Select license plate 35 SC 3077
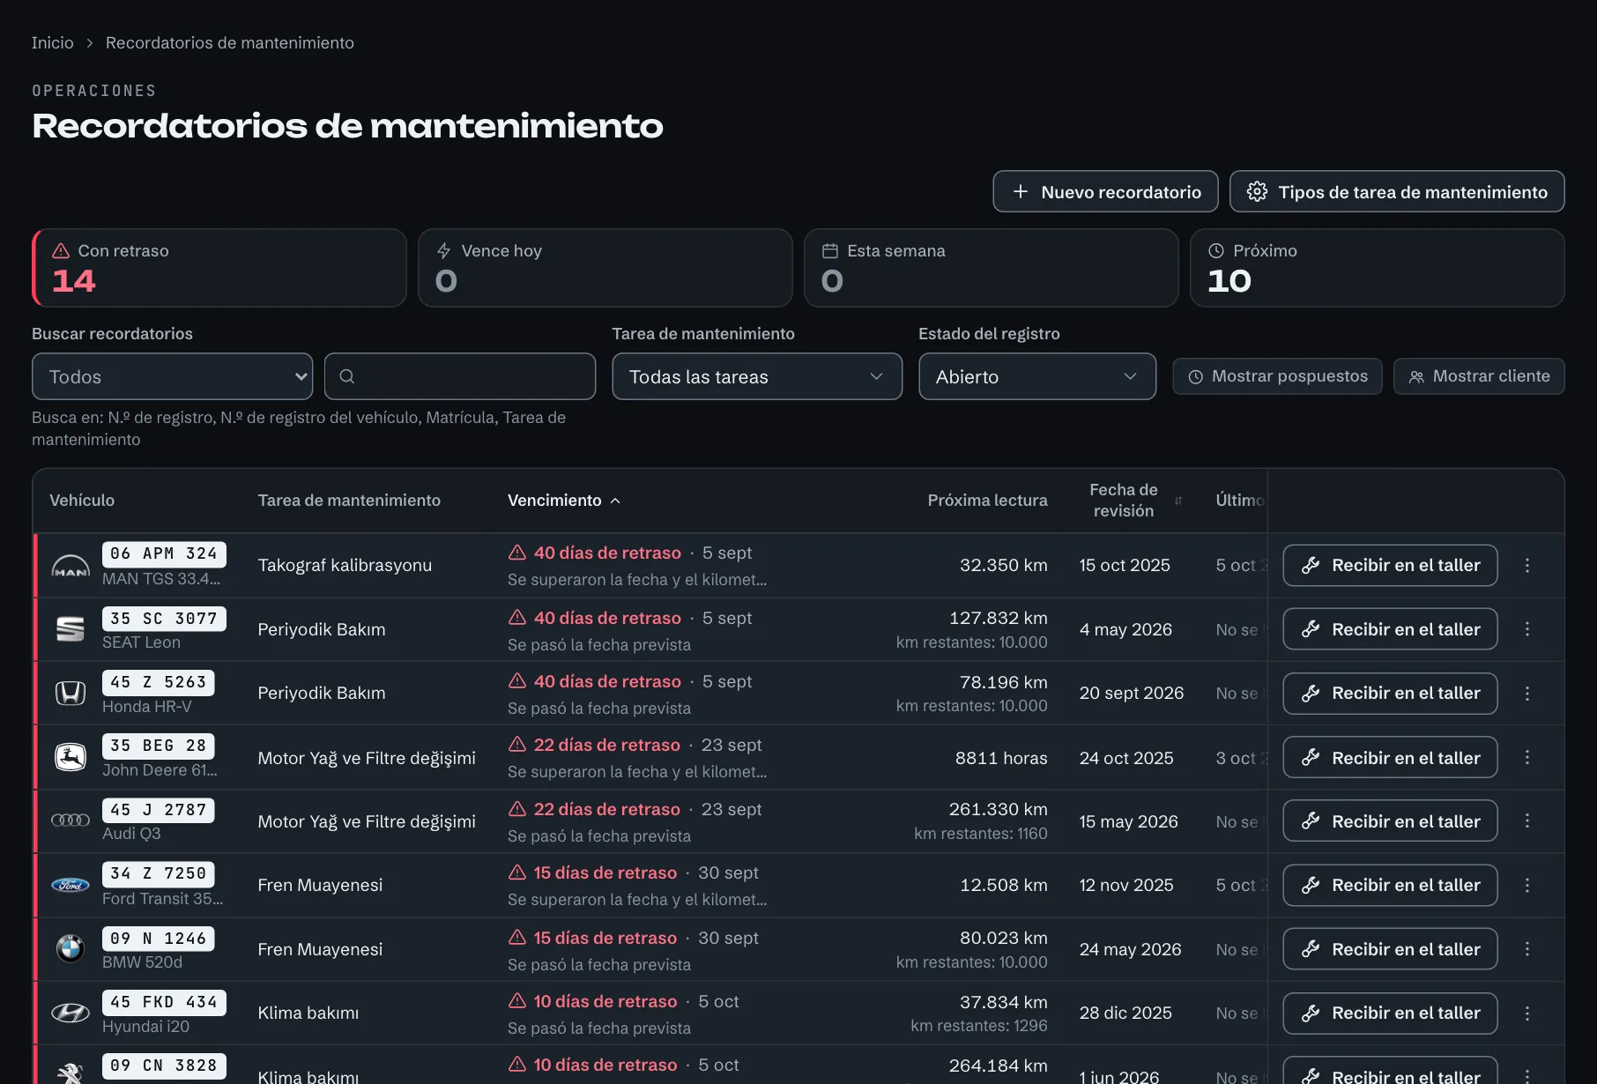 [164, 619]
